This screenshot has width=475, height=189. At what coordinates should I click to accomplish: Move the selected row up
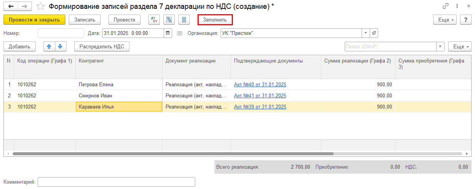tap(49, 46)
